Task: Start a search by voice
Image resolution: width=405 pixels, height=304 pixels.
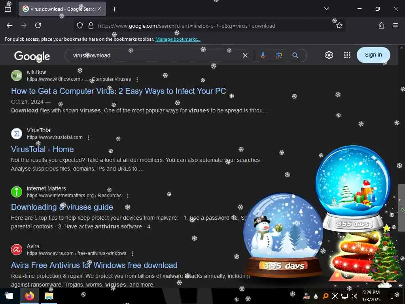Action: [263, 55]
